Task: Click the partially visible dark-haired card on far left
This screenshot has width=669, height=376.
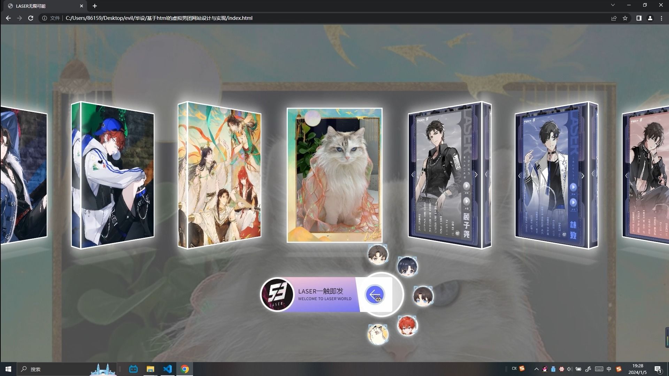Action: point(24,175)
